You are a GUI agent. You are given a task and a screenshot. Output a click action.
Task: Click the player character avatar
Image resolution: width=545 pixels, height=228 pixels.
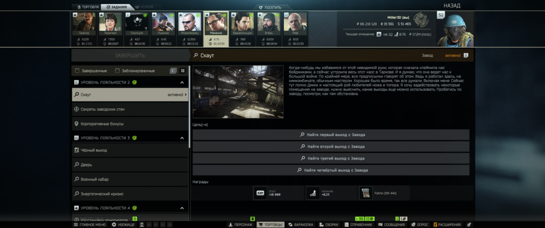(x=456, y=30)
